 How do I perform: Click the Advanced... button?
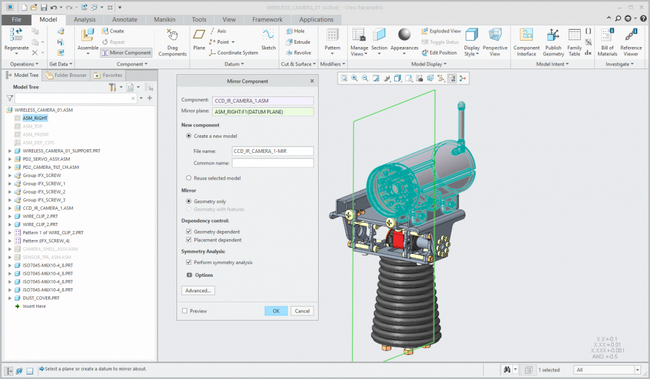click(198, 291)
